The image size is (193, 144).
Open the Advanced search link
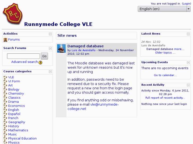pyautogui.click(x=24, y=62)
